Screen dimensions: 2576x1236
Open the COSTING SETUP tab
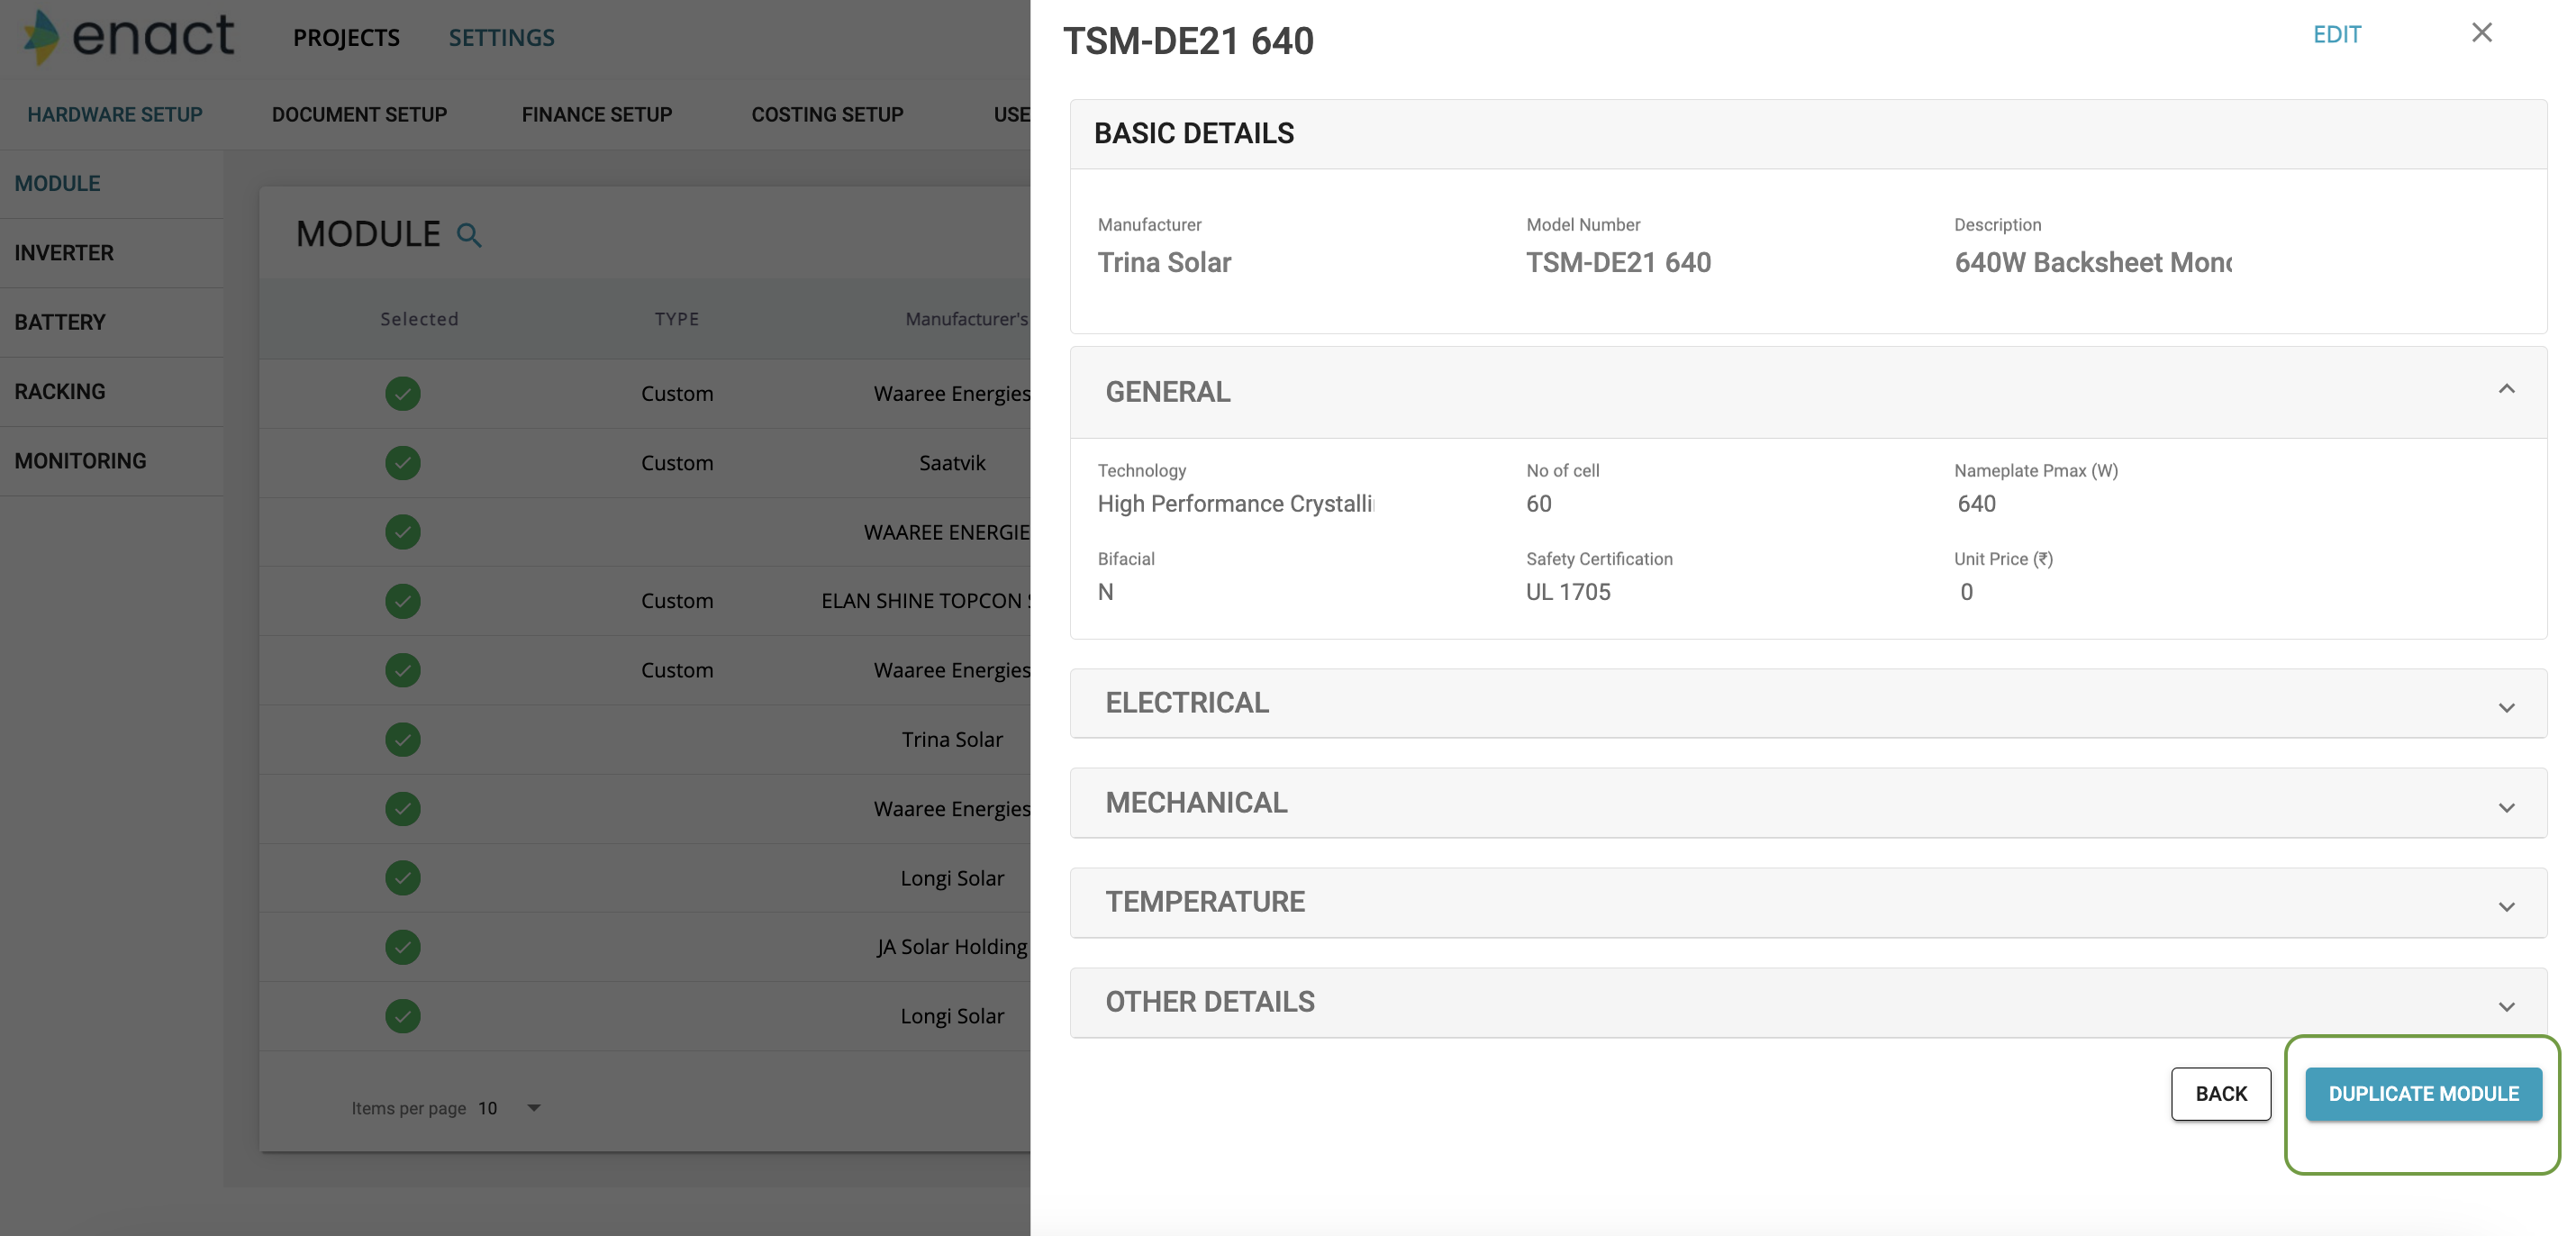(827, 115)
